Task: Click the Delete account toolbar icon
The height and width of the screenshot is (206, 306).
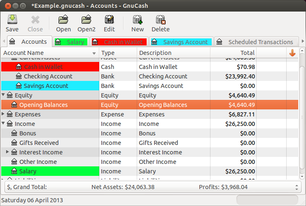Action: 161,19
